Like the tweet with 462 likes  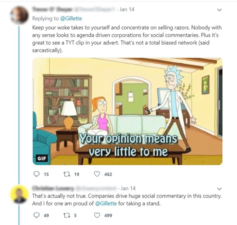pyautogui.click(x=97, y=174)
